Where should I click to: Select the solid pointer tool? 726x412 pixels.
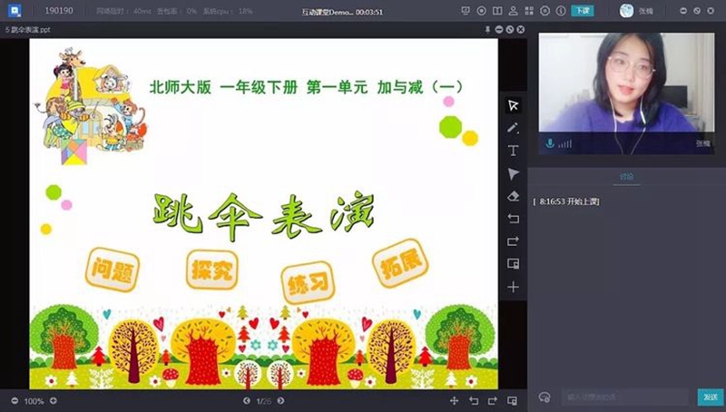tap(513, 173)
